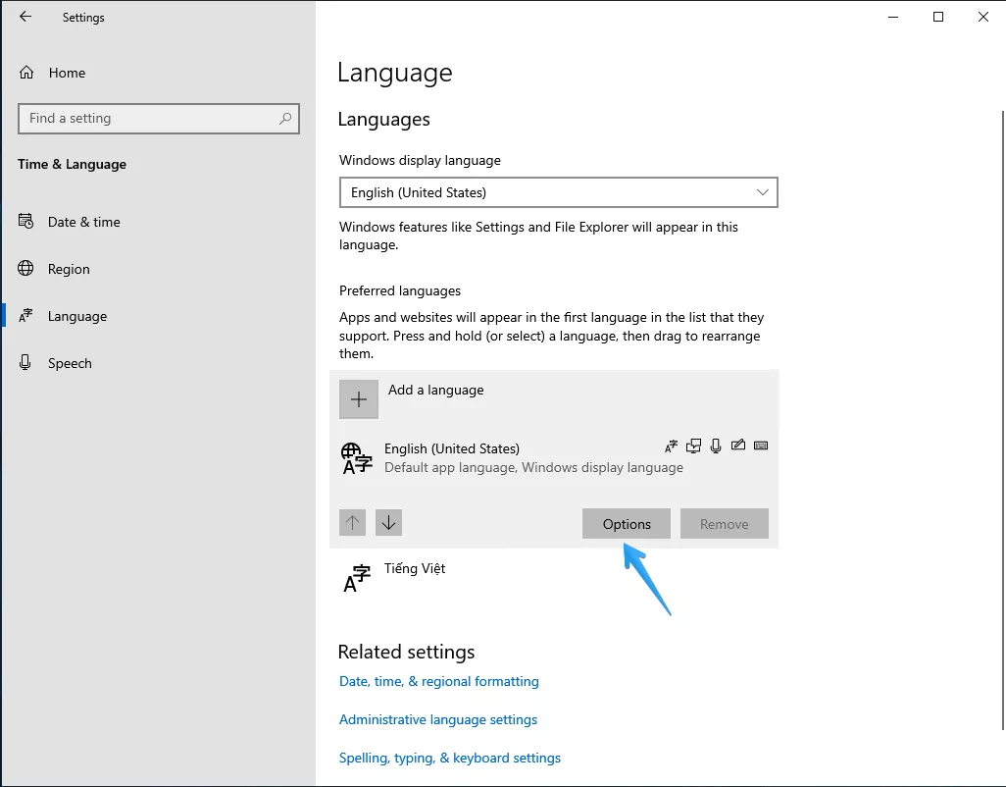Click the keyboard layout icon for English
1006x787 pixels.
761,446
